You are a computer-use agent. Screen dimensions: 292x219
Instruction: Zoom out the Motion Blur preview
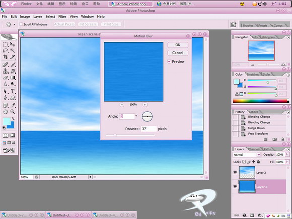[122, 105]
